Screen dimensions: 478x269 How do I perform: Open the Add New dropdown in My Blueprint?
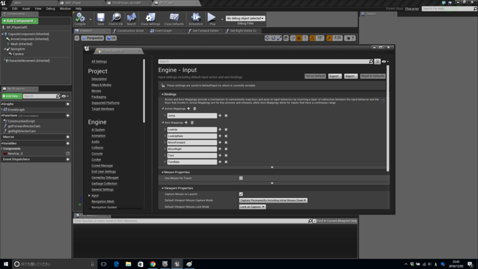click(12, 96)
